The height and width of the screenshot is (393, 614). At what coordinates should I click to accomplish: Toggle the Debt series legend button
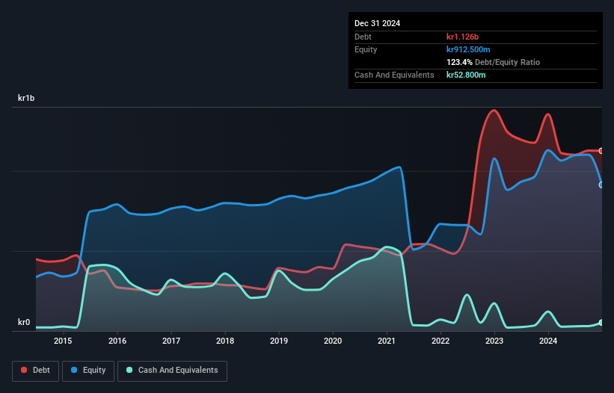36,371
